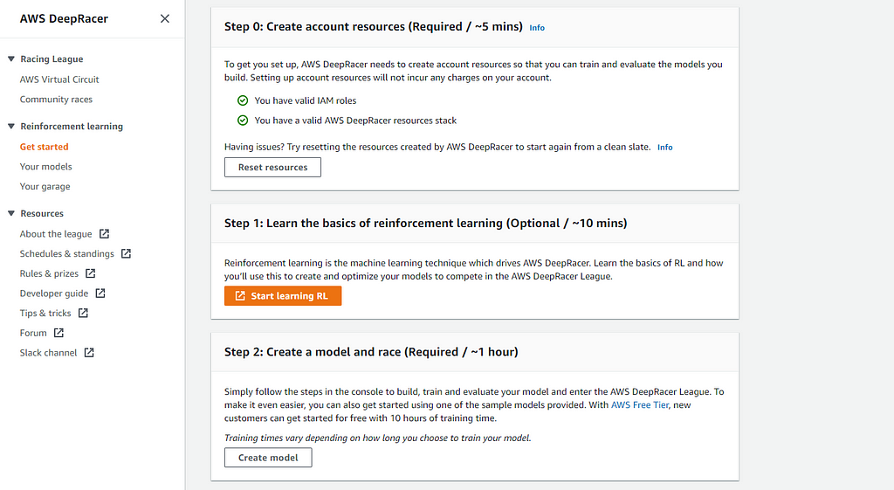
Task: Click external link icon beside About the league
Action: [x=105, y=234]
